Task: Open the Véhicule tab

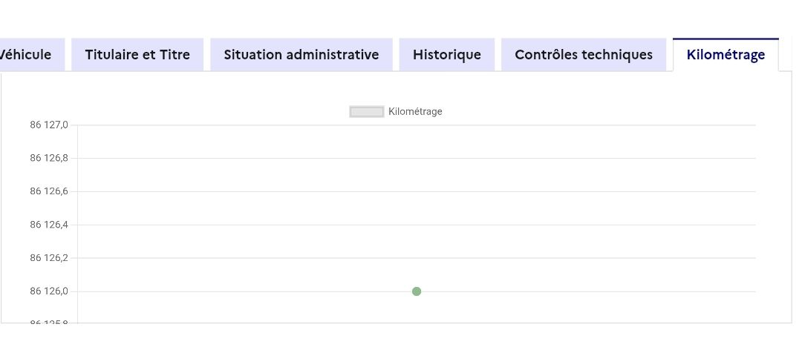Action: click(28, 55)
